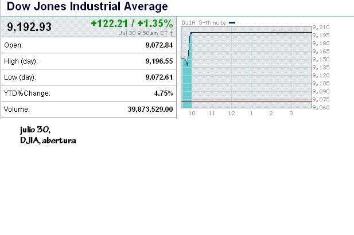The height and width of the screenshot is (235, 354).
Task: Select the day high value 9,196.55
Action: [x=159, y=61]
